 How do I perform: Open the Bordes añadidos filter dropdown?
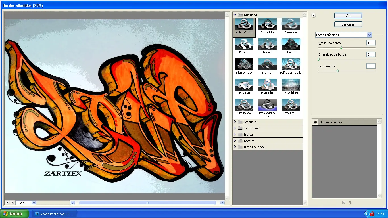(343, 35)
